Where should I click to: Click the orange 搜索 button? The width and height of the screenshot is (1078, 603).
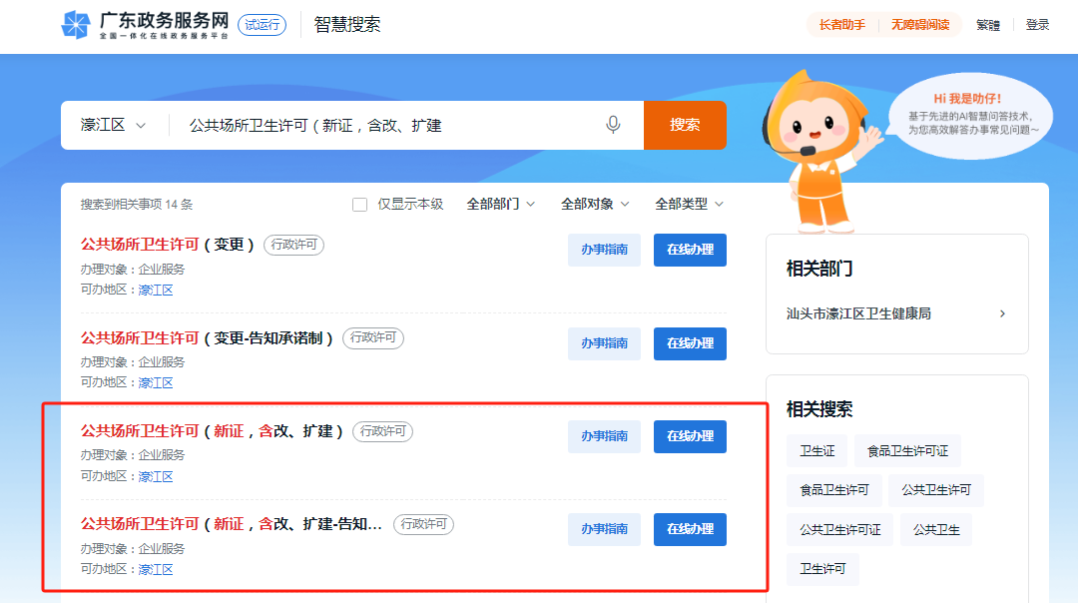point(685,125)
